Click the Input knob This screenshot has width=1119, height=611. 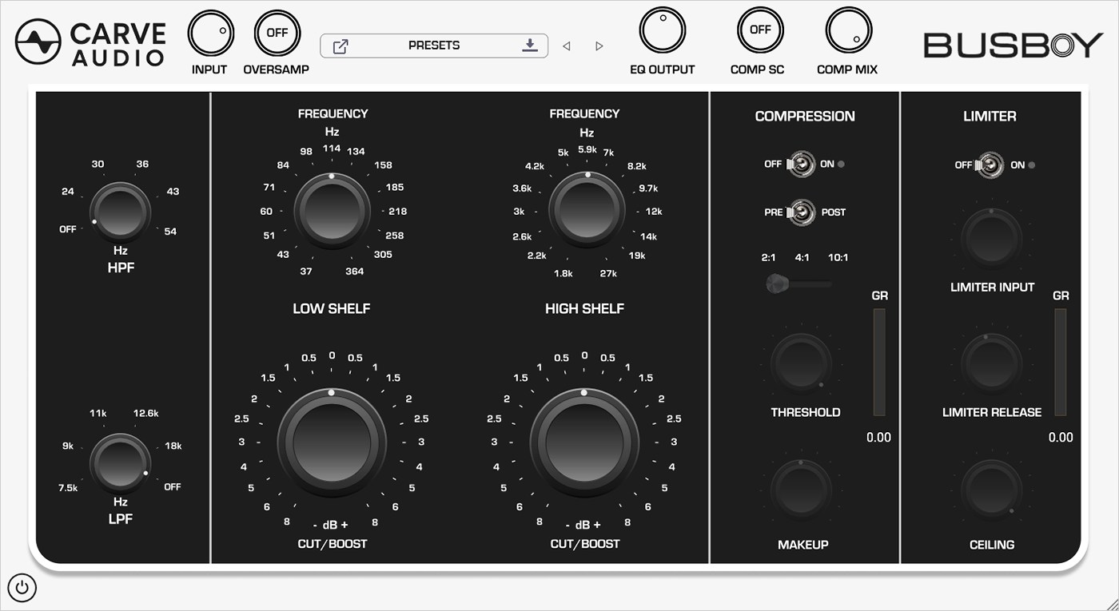coord(211,34)
